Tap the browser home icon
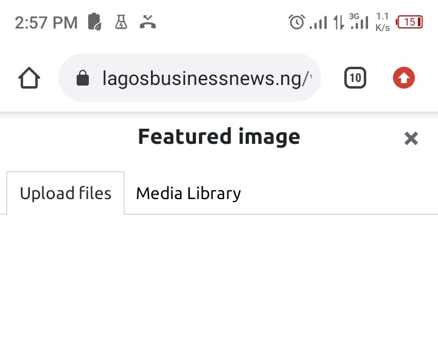 tap(29, 78)
